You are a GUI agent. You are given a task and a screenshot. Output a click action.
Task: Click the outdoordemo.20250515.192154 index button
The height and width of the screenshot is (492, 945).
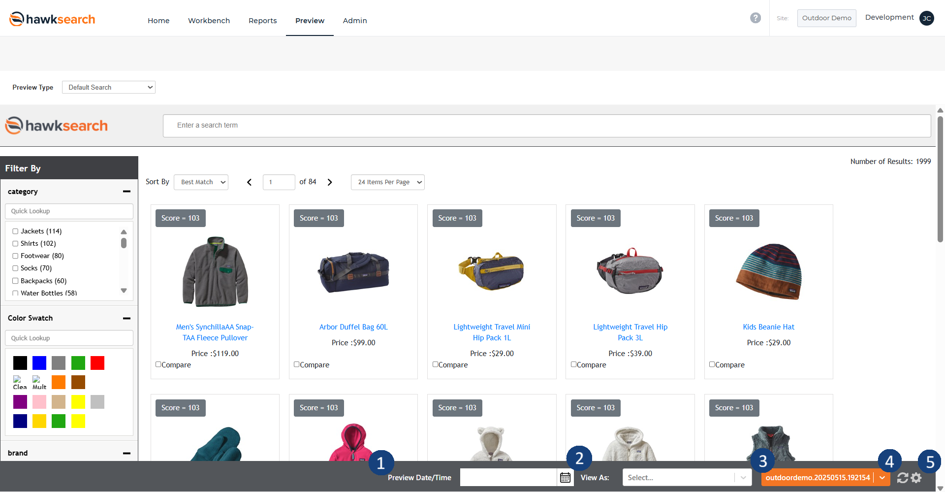tap(818, 478)
